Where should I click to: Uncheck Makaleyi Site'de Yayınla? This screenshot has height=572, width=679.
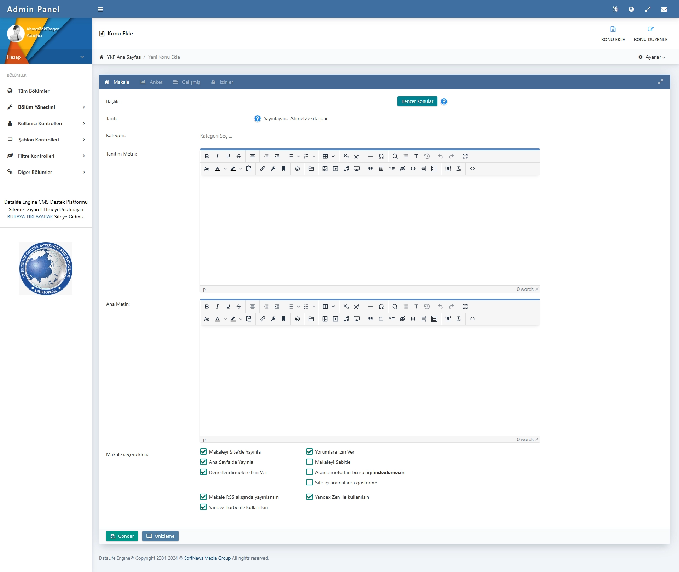(203, 451)
